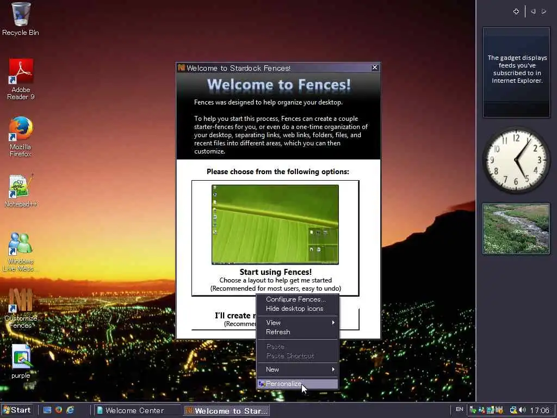The width and height of the screenshot is (557, 418).
Task: Choose Refresh in the context menu
Action: [x=298, y=332]
